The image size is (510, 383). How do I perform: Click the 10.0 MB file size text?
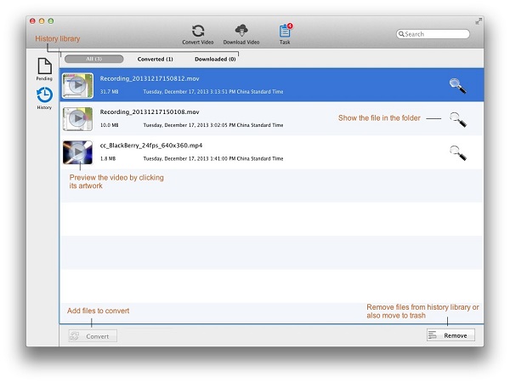(110, 125)
